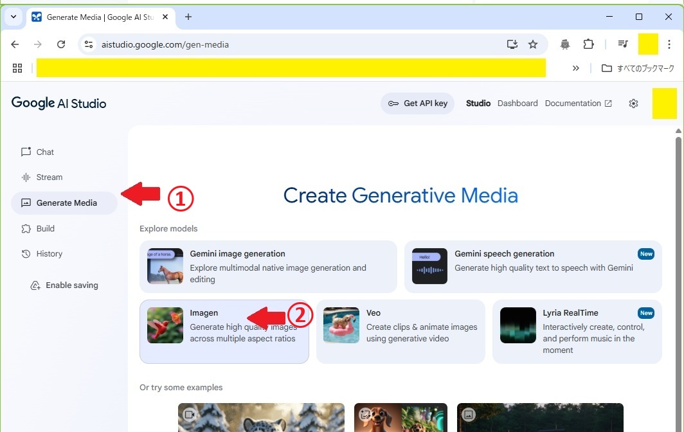Click the Google AI Studio logo
This screenshot has width=684, height=432.
pos(59,104)
